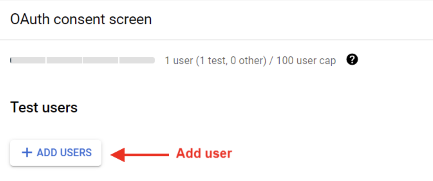Click the "100 user cap" text
Image resolution: width=433 pixels, height=181 pixels.
[x=306, y=61]
